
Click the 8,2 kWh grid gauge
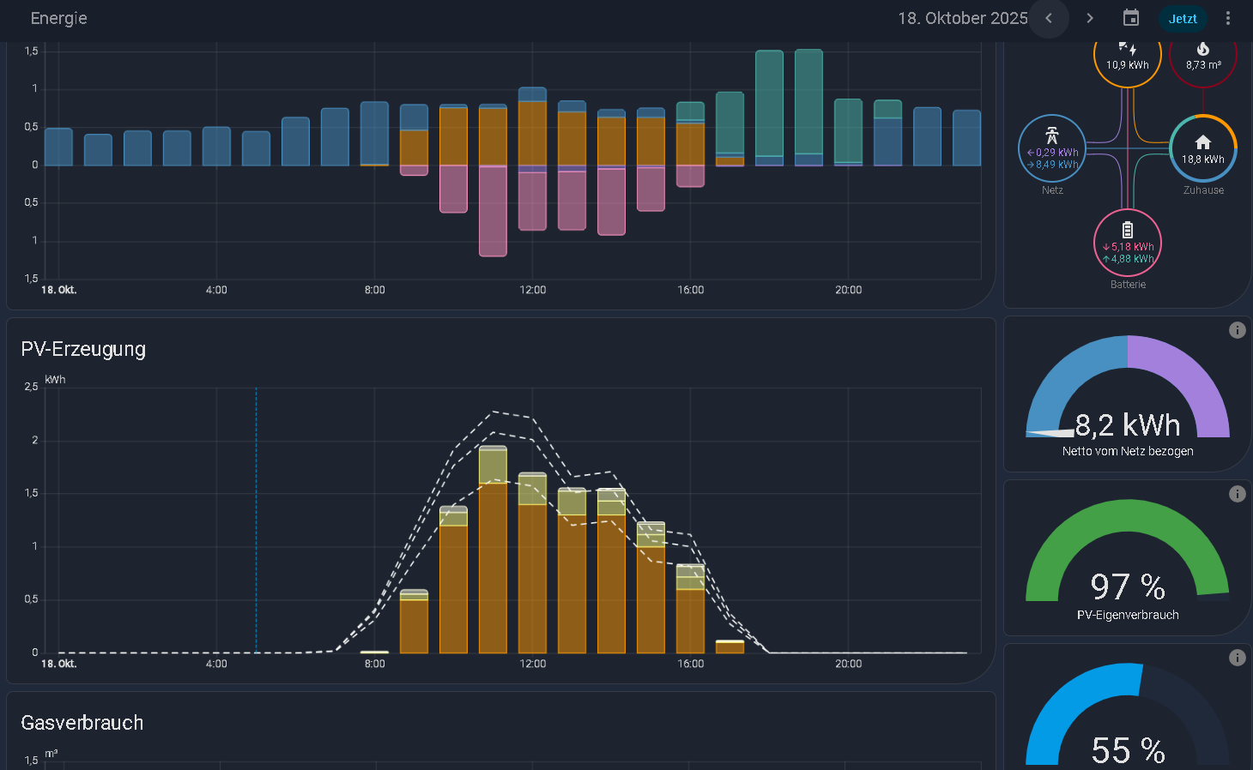pyautogui.click(x=1128, y=394)
